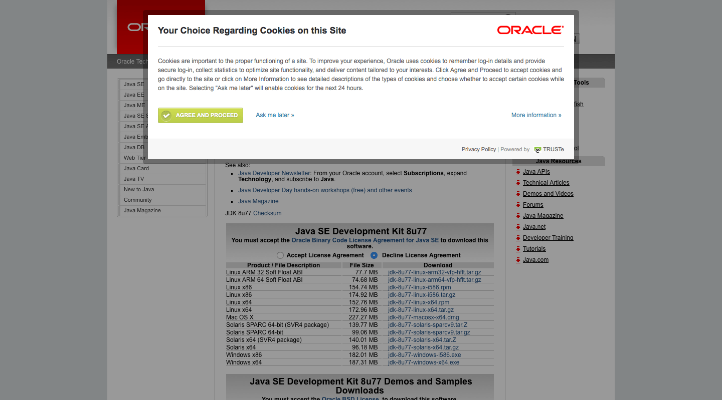Download jdk-8u77-solaris-x64.tar.gz
The height and width of the screenshot is (400, 722).
423,347
